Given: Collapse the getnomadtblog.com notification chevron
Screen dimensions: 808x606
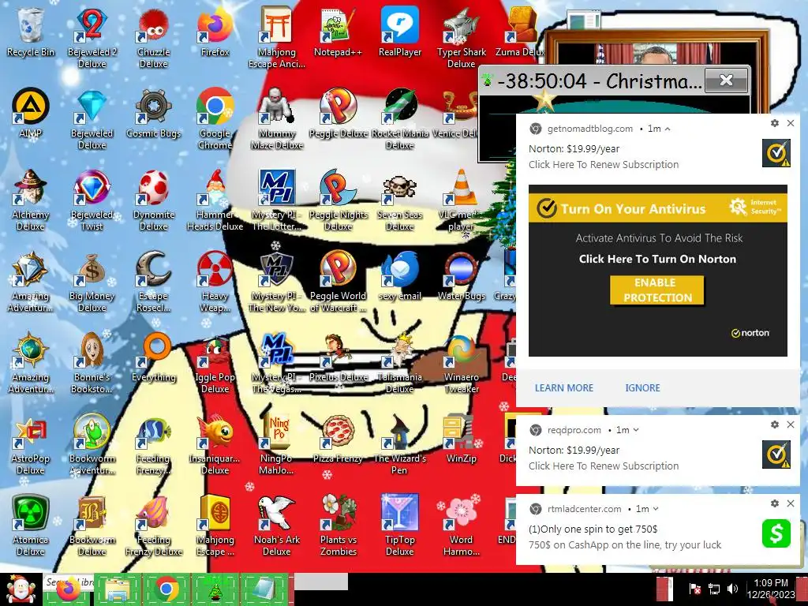Looking at the screenshot, I should coord(668,129).
